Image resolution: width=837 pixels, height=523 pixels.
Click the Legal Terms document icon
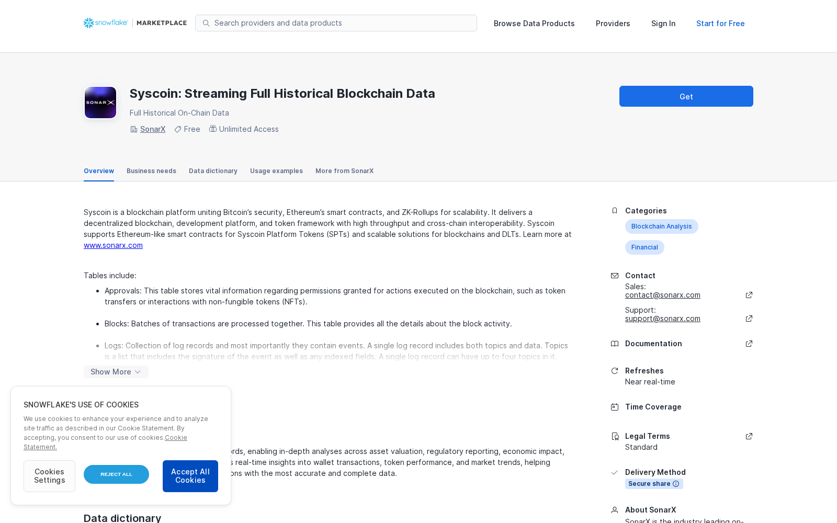point(615,436)
